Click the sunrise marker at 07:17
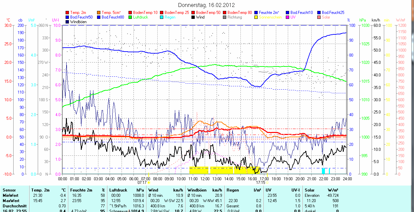 point(148,182)
